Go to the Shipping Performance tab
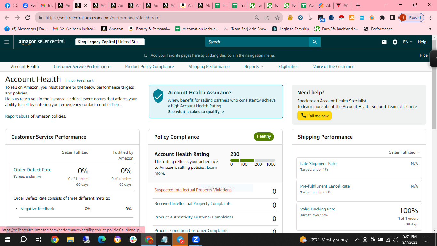Screen dimensions: 437x246 (209, 67)
